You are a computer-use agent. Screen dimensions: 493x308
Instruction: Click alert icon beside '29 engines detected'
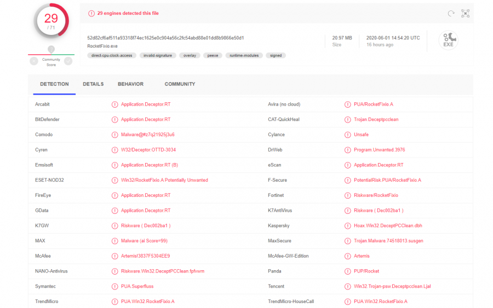coord(91,14)
